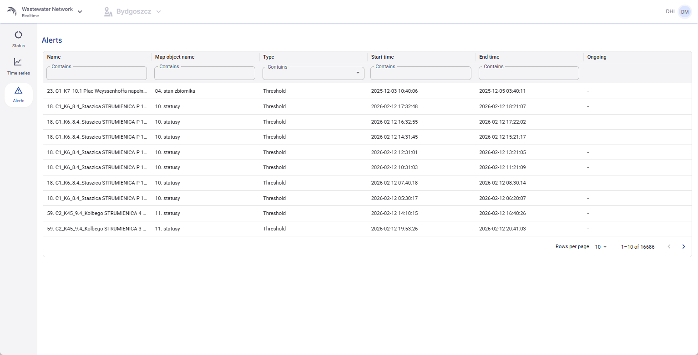Open the Rows per page dropdown

pos(601,247)
